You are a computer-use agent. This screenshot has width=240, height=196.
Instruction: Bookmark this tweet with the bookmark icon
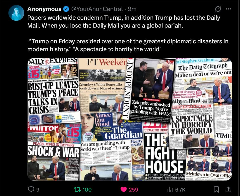click(x=216, y=190)
